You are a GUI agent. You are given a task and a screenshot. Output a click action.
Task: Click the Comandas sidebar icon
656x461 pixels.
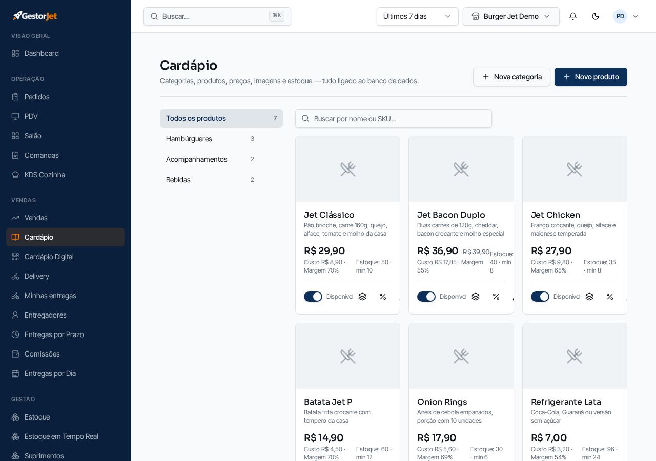tap(15, 155)
